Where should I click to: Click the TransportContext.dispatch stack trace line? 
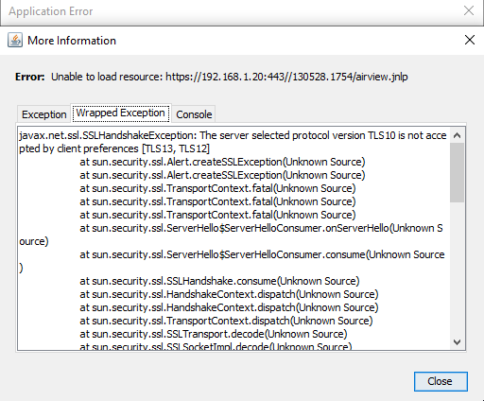[226, 321]
